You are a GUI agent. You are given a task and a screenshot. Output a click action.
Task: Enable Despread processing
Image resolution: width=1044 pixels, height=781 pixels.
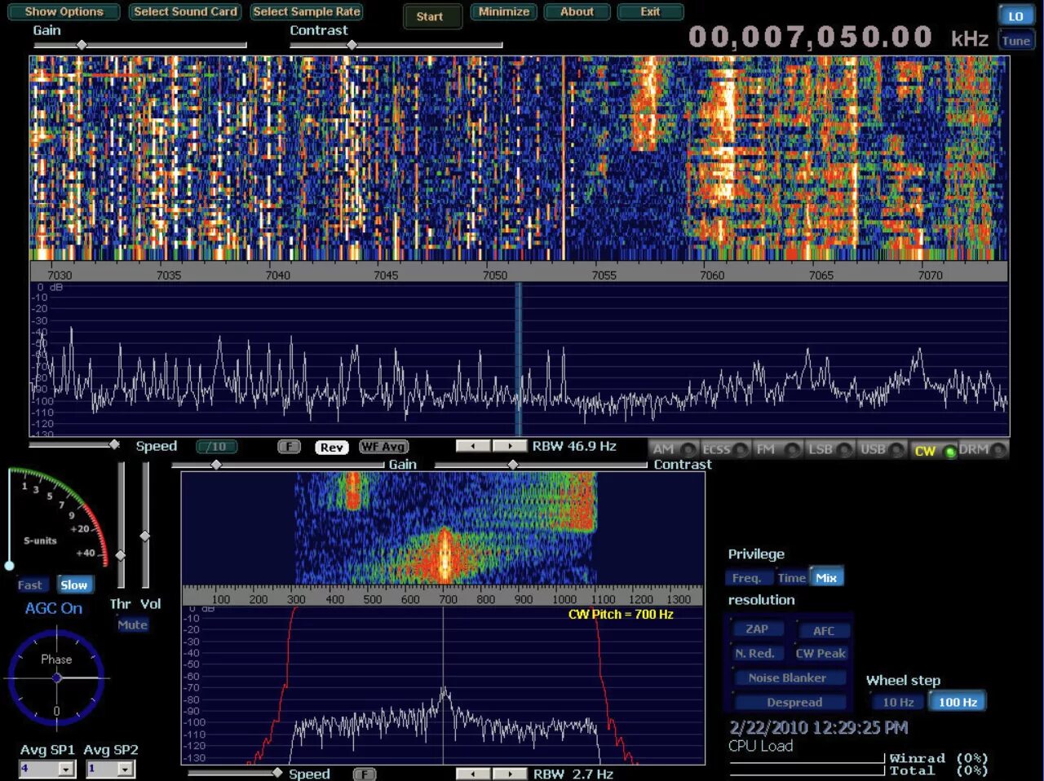[x=789, y=702]
